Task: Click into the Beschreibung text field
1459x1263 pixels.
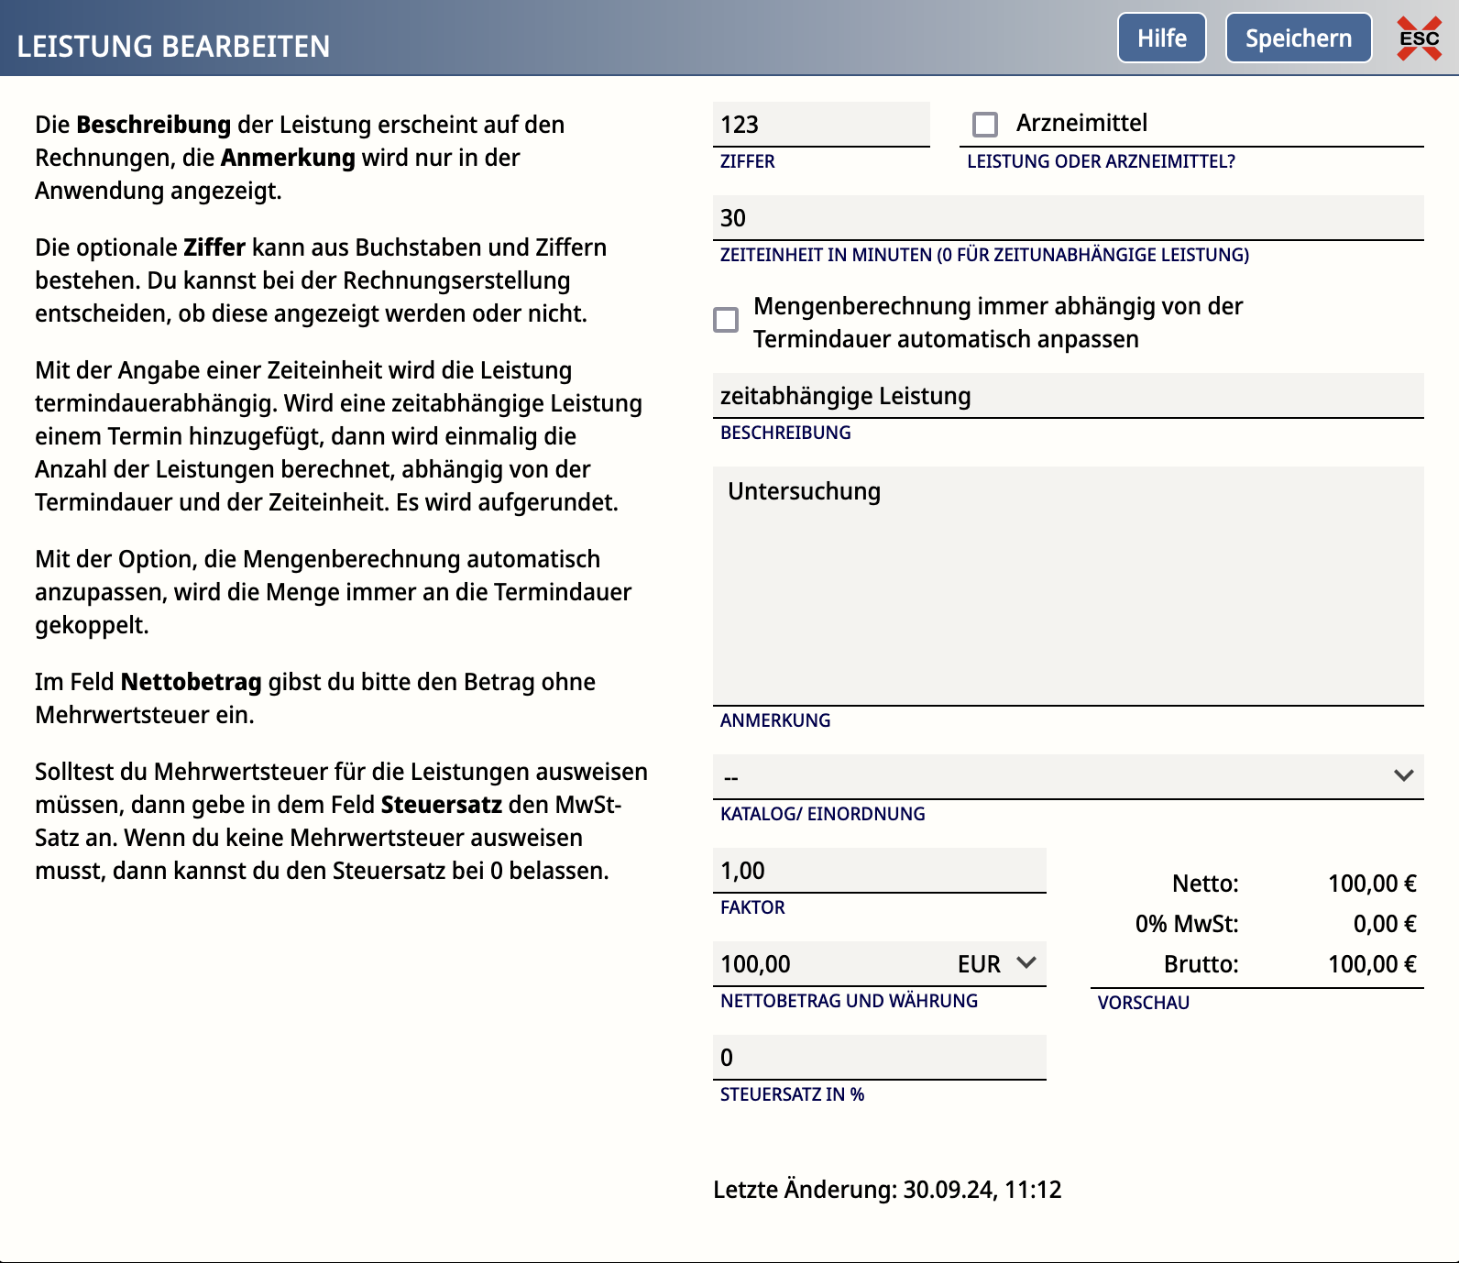Action: [1069, 395]
